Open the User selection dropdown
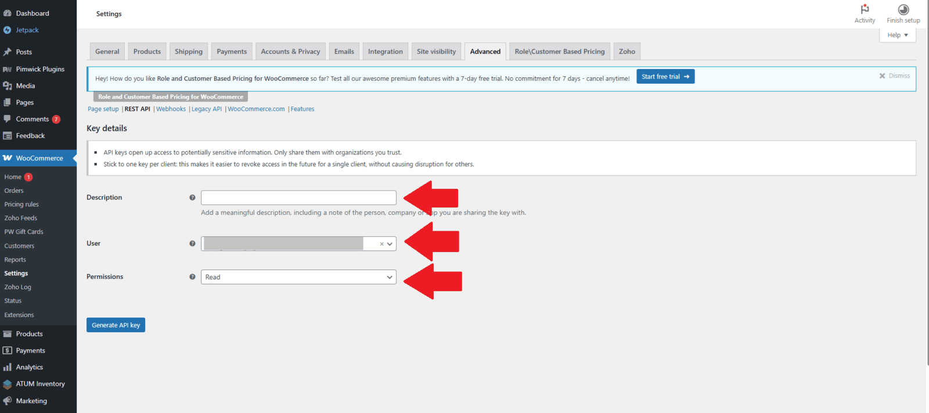Viewport: 929px width, 413px height. click(x=390, y=244)
